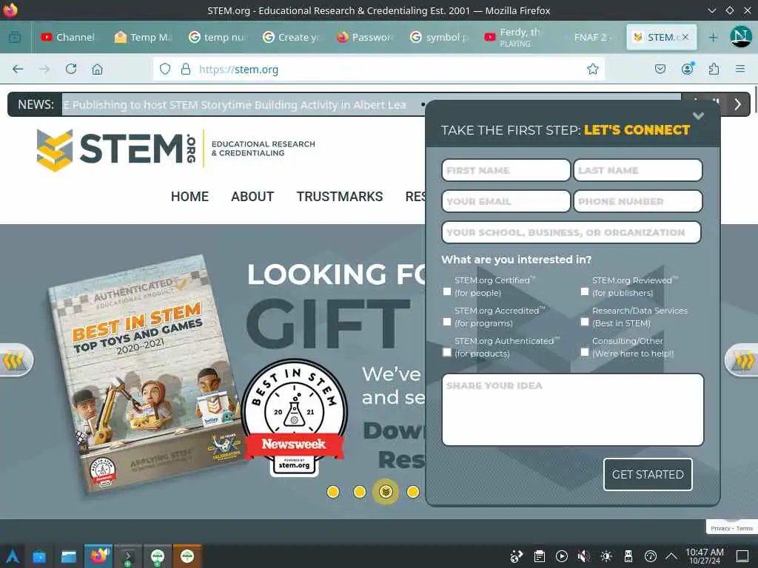Open a new tab with plus icon
Screen dimensions: 758x568
point(713,37)
